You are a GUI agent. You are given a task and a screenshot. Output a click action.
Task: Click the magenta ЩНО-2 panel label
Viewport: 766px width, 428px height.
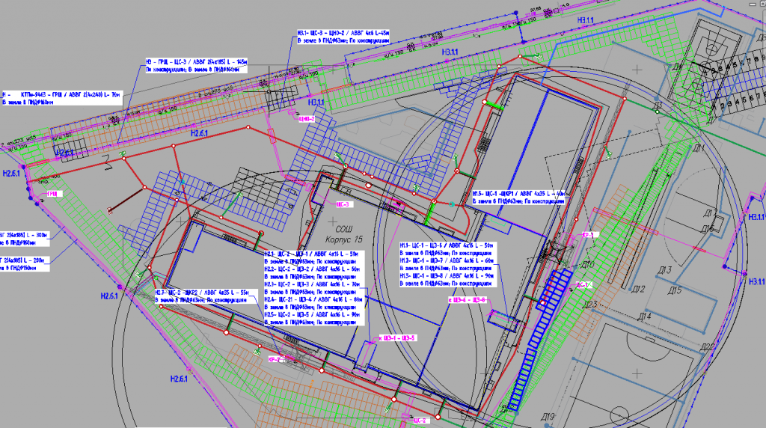coord(307,119)
